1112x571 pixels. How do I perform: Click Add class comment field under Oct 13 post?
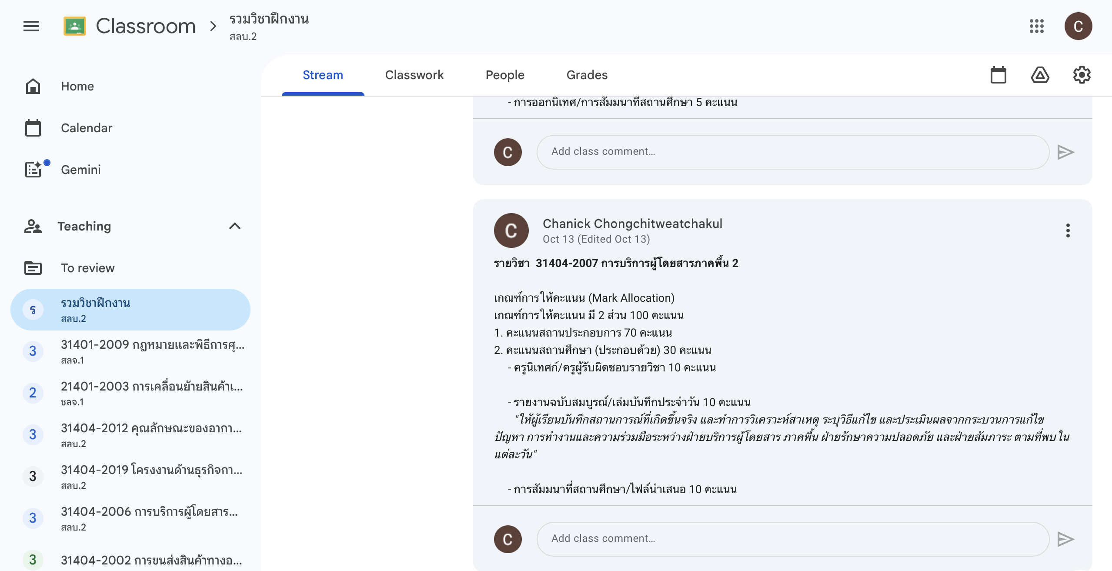point(793,539)
